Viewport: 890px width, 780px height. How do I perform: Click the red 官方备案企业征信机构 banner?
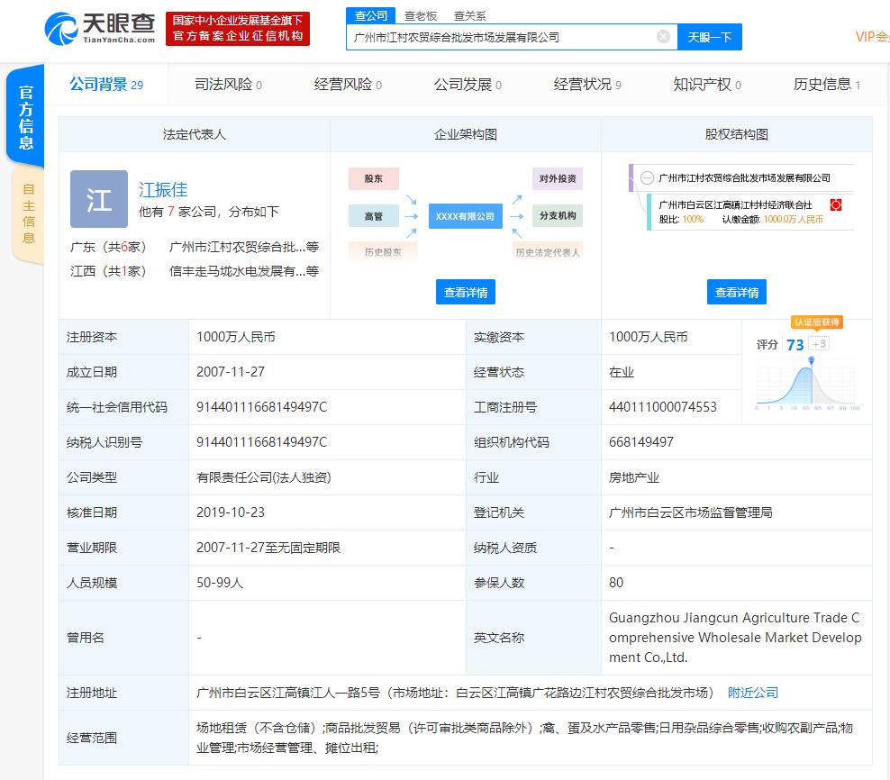click(x=238, y=29)
